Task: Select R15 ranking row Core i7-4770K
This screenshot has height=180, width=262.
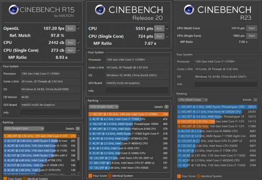Action: click(x=40, y=160)
